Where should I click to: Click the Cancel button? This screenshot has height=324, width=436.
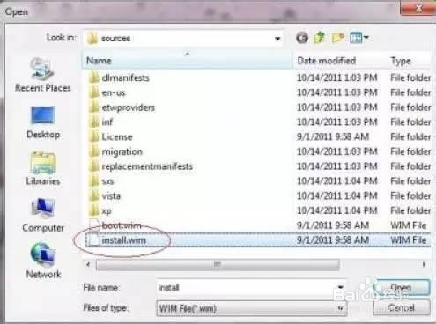[x=402, y=307]
